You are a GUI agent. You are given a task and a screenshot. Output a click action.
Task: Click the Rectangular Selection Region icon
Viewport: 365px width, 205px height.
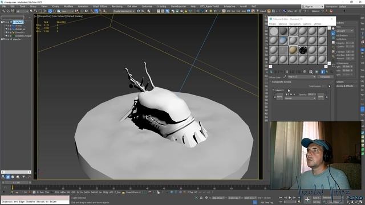(x=40, y=11)
